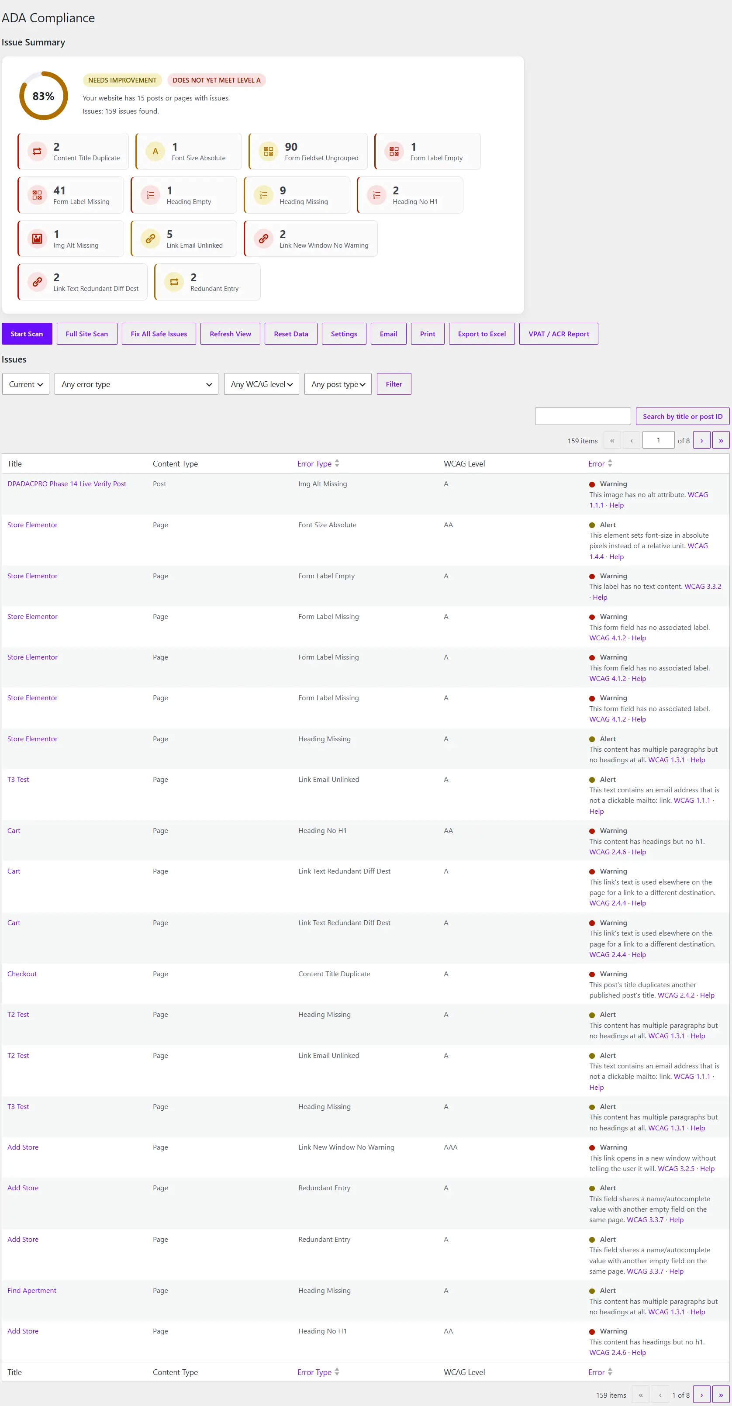The height and width of the screenshot is (1406, 732).
Task: Click the Refresh View button
Action: (x=230, y=334)
